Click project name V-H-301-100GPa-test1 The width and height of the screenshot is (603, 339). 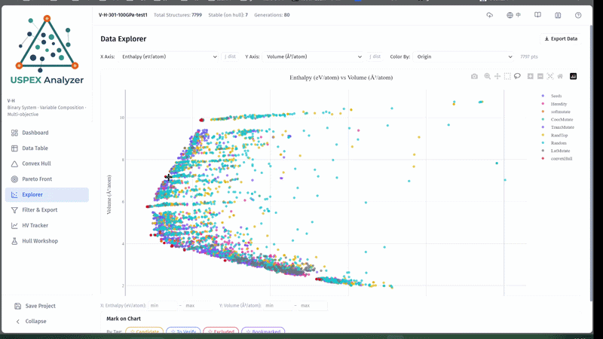[123, 15]
